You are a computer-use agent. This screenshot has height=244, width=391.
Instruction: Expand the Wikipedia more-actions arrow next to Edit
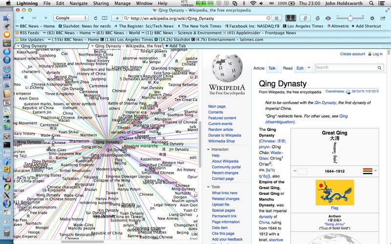coord(309,68)
